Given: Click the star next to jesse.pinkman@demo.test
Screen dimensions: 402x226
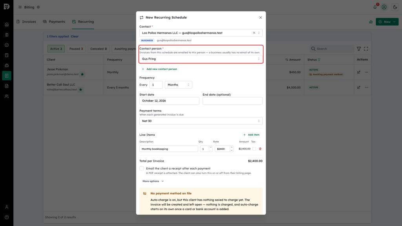Looking at the screenshot, I should coord(82,74).
